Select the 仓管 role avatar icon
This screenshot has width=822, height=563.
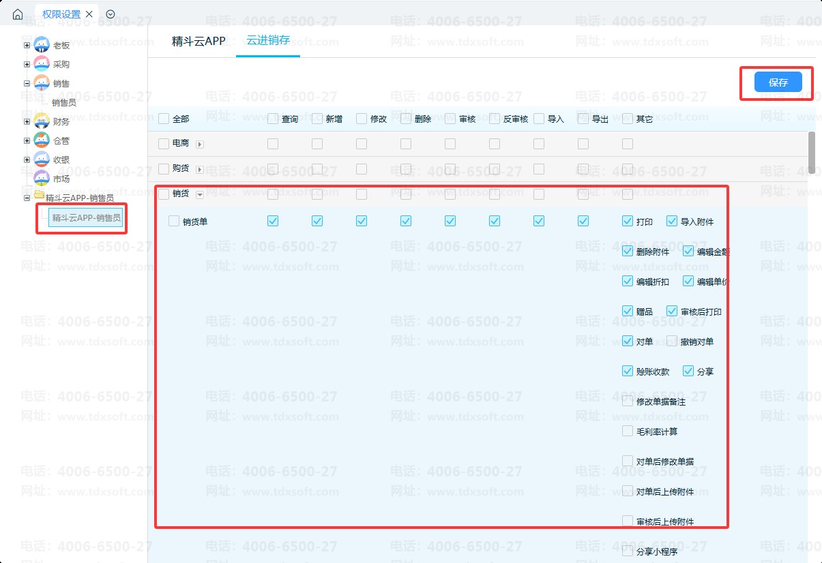(42, 141)
